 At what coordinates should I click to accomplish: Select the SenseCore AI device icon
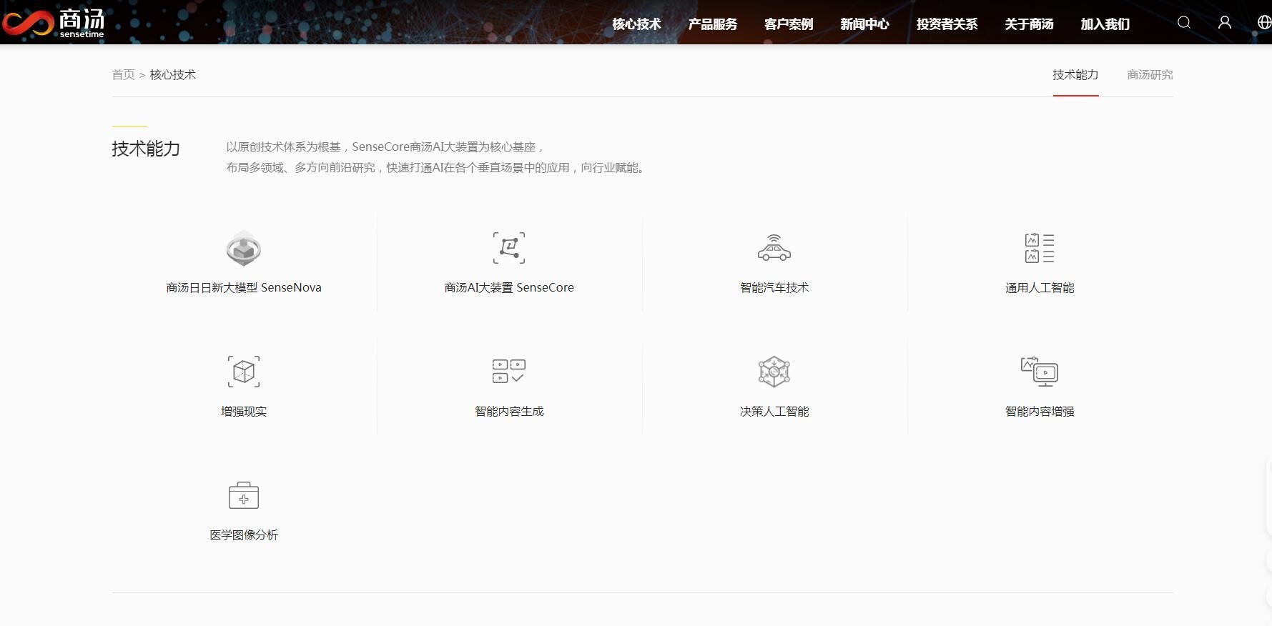tap(509, 248)
